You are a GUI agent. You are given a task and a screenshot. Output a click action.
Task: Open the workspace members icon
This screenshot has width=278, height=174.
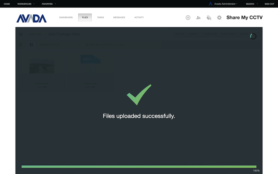[x=198, y=18]
